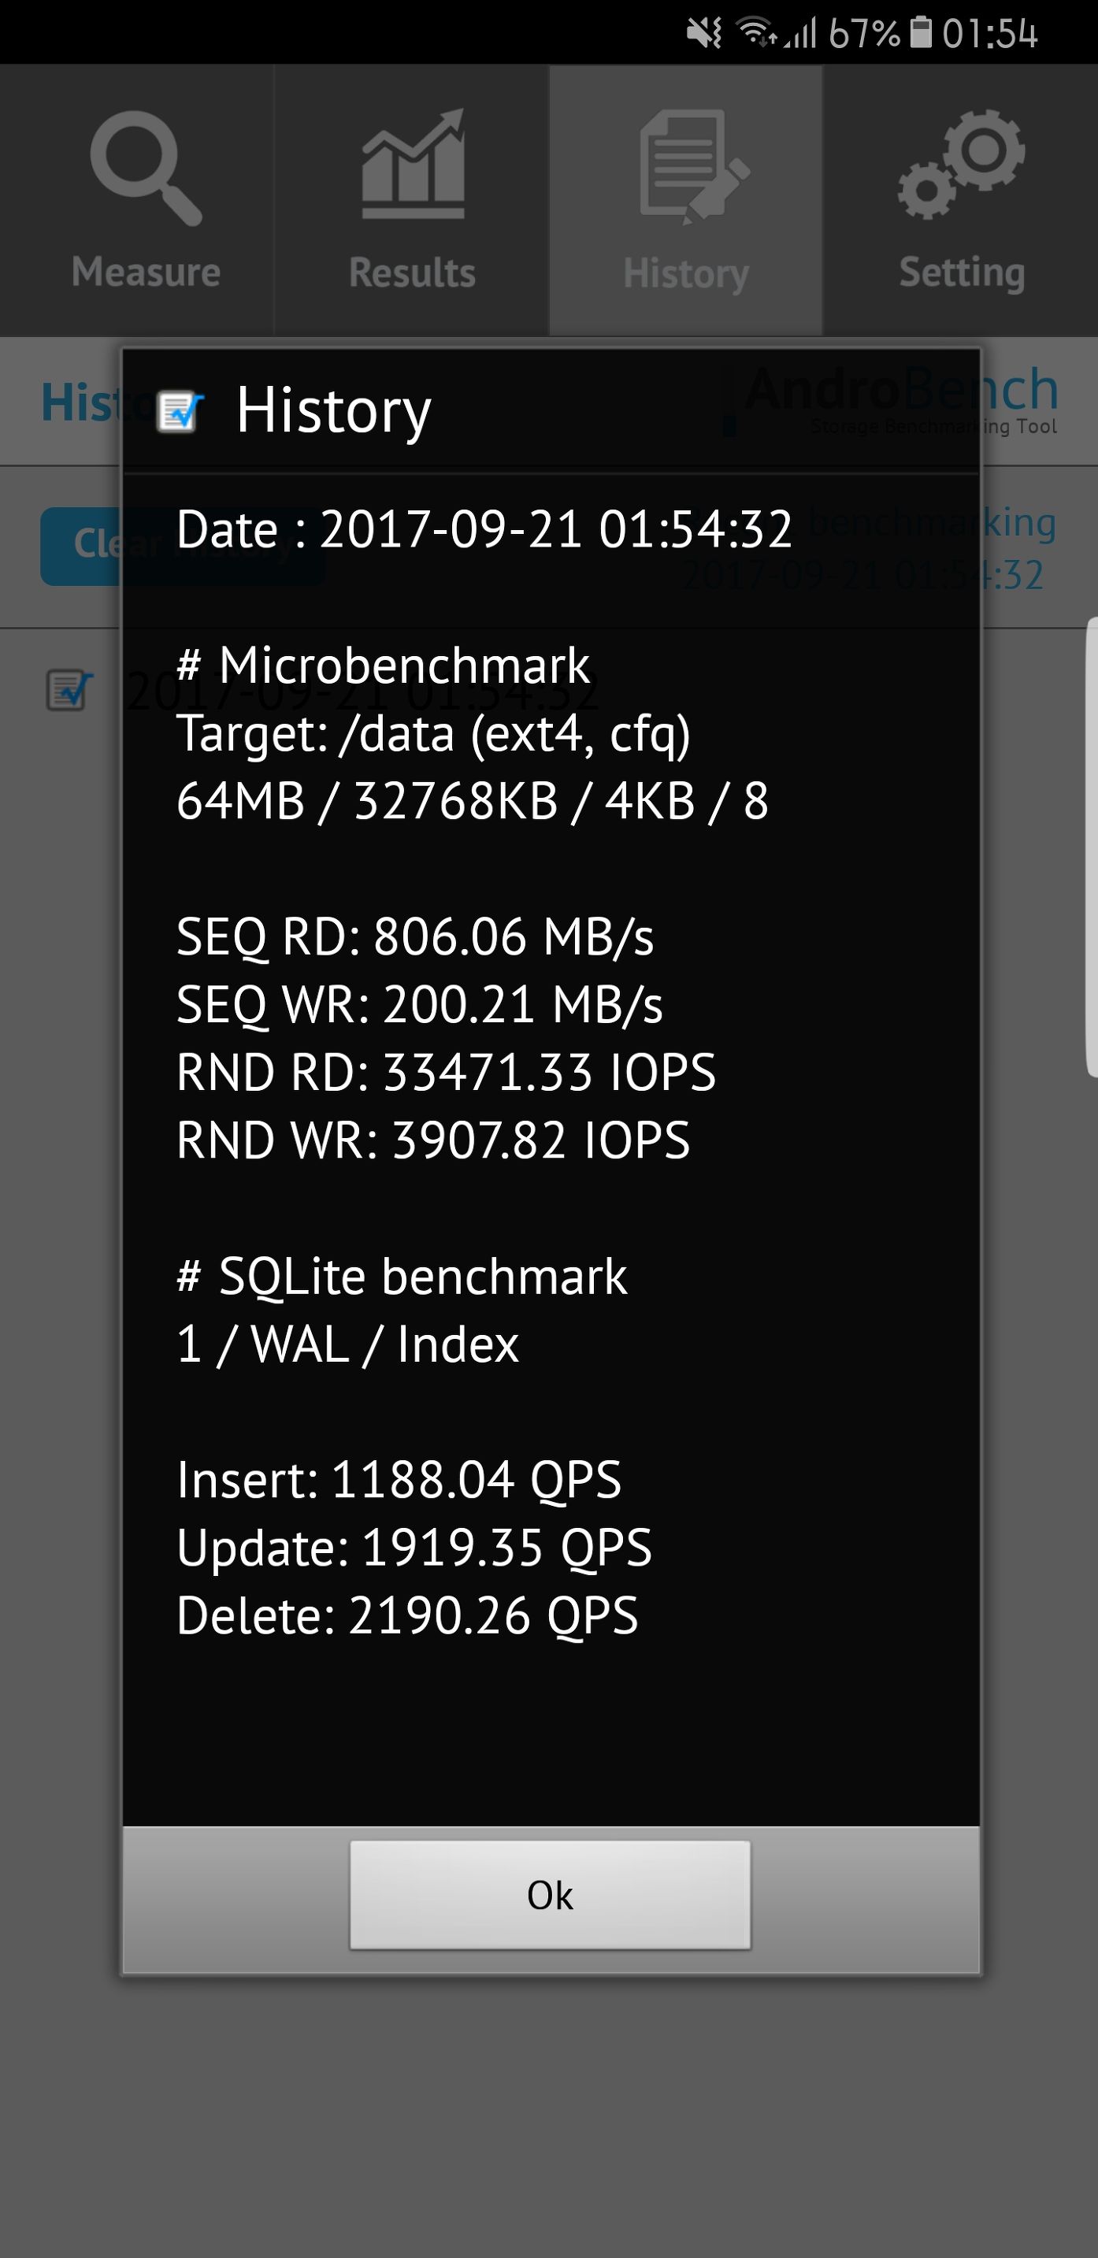Tap the 01:54 clock in status bar
Viewport: 1098px width, 2258px height.
989,34
